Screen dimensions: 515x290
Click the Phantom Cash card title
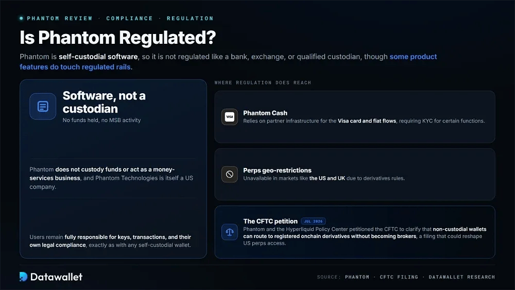tap(265, 113)
